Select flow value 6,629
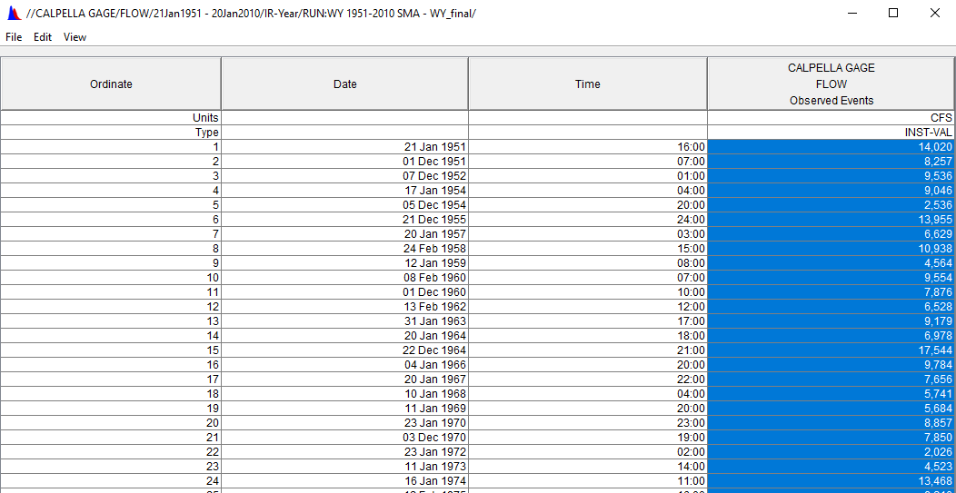 pyautogui.click(x=831, y=234)
